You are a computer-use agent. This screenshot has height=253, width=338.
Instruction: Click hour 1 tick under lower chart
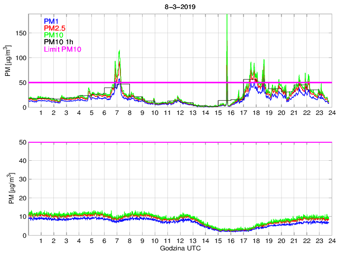coord(41,241)
